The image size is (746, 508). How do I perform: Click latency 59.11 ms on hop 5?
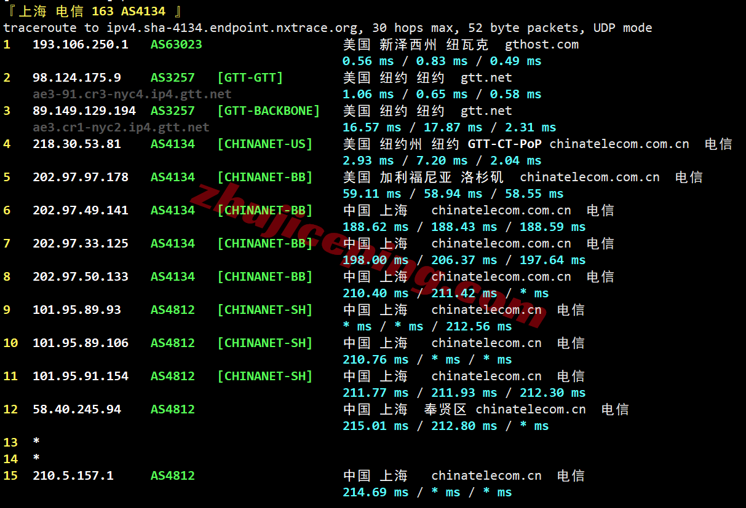coord(372,193)
